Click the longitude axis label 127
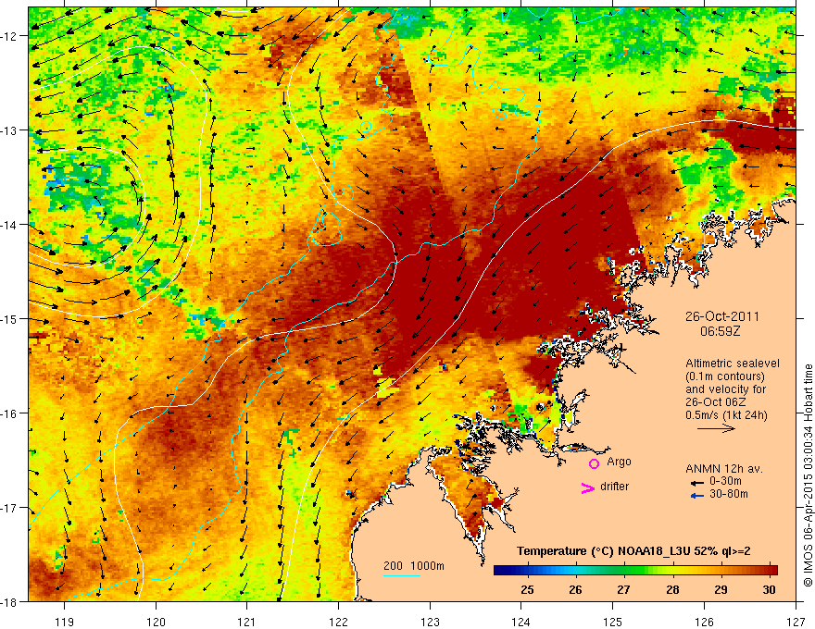 796,622
